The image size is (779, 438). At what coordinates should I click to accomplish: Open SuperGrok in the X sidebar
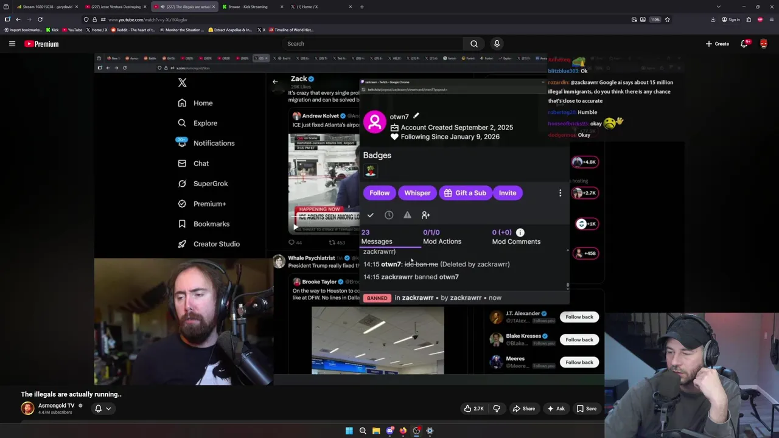click(x=203, y=184)
